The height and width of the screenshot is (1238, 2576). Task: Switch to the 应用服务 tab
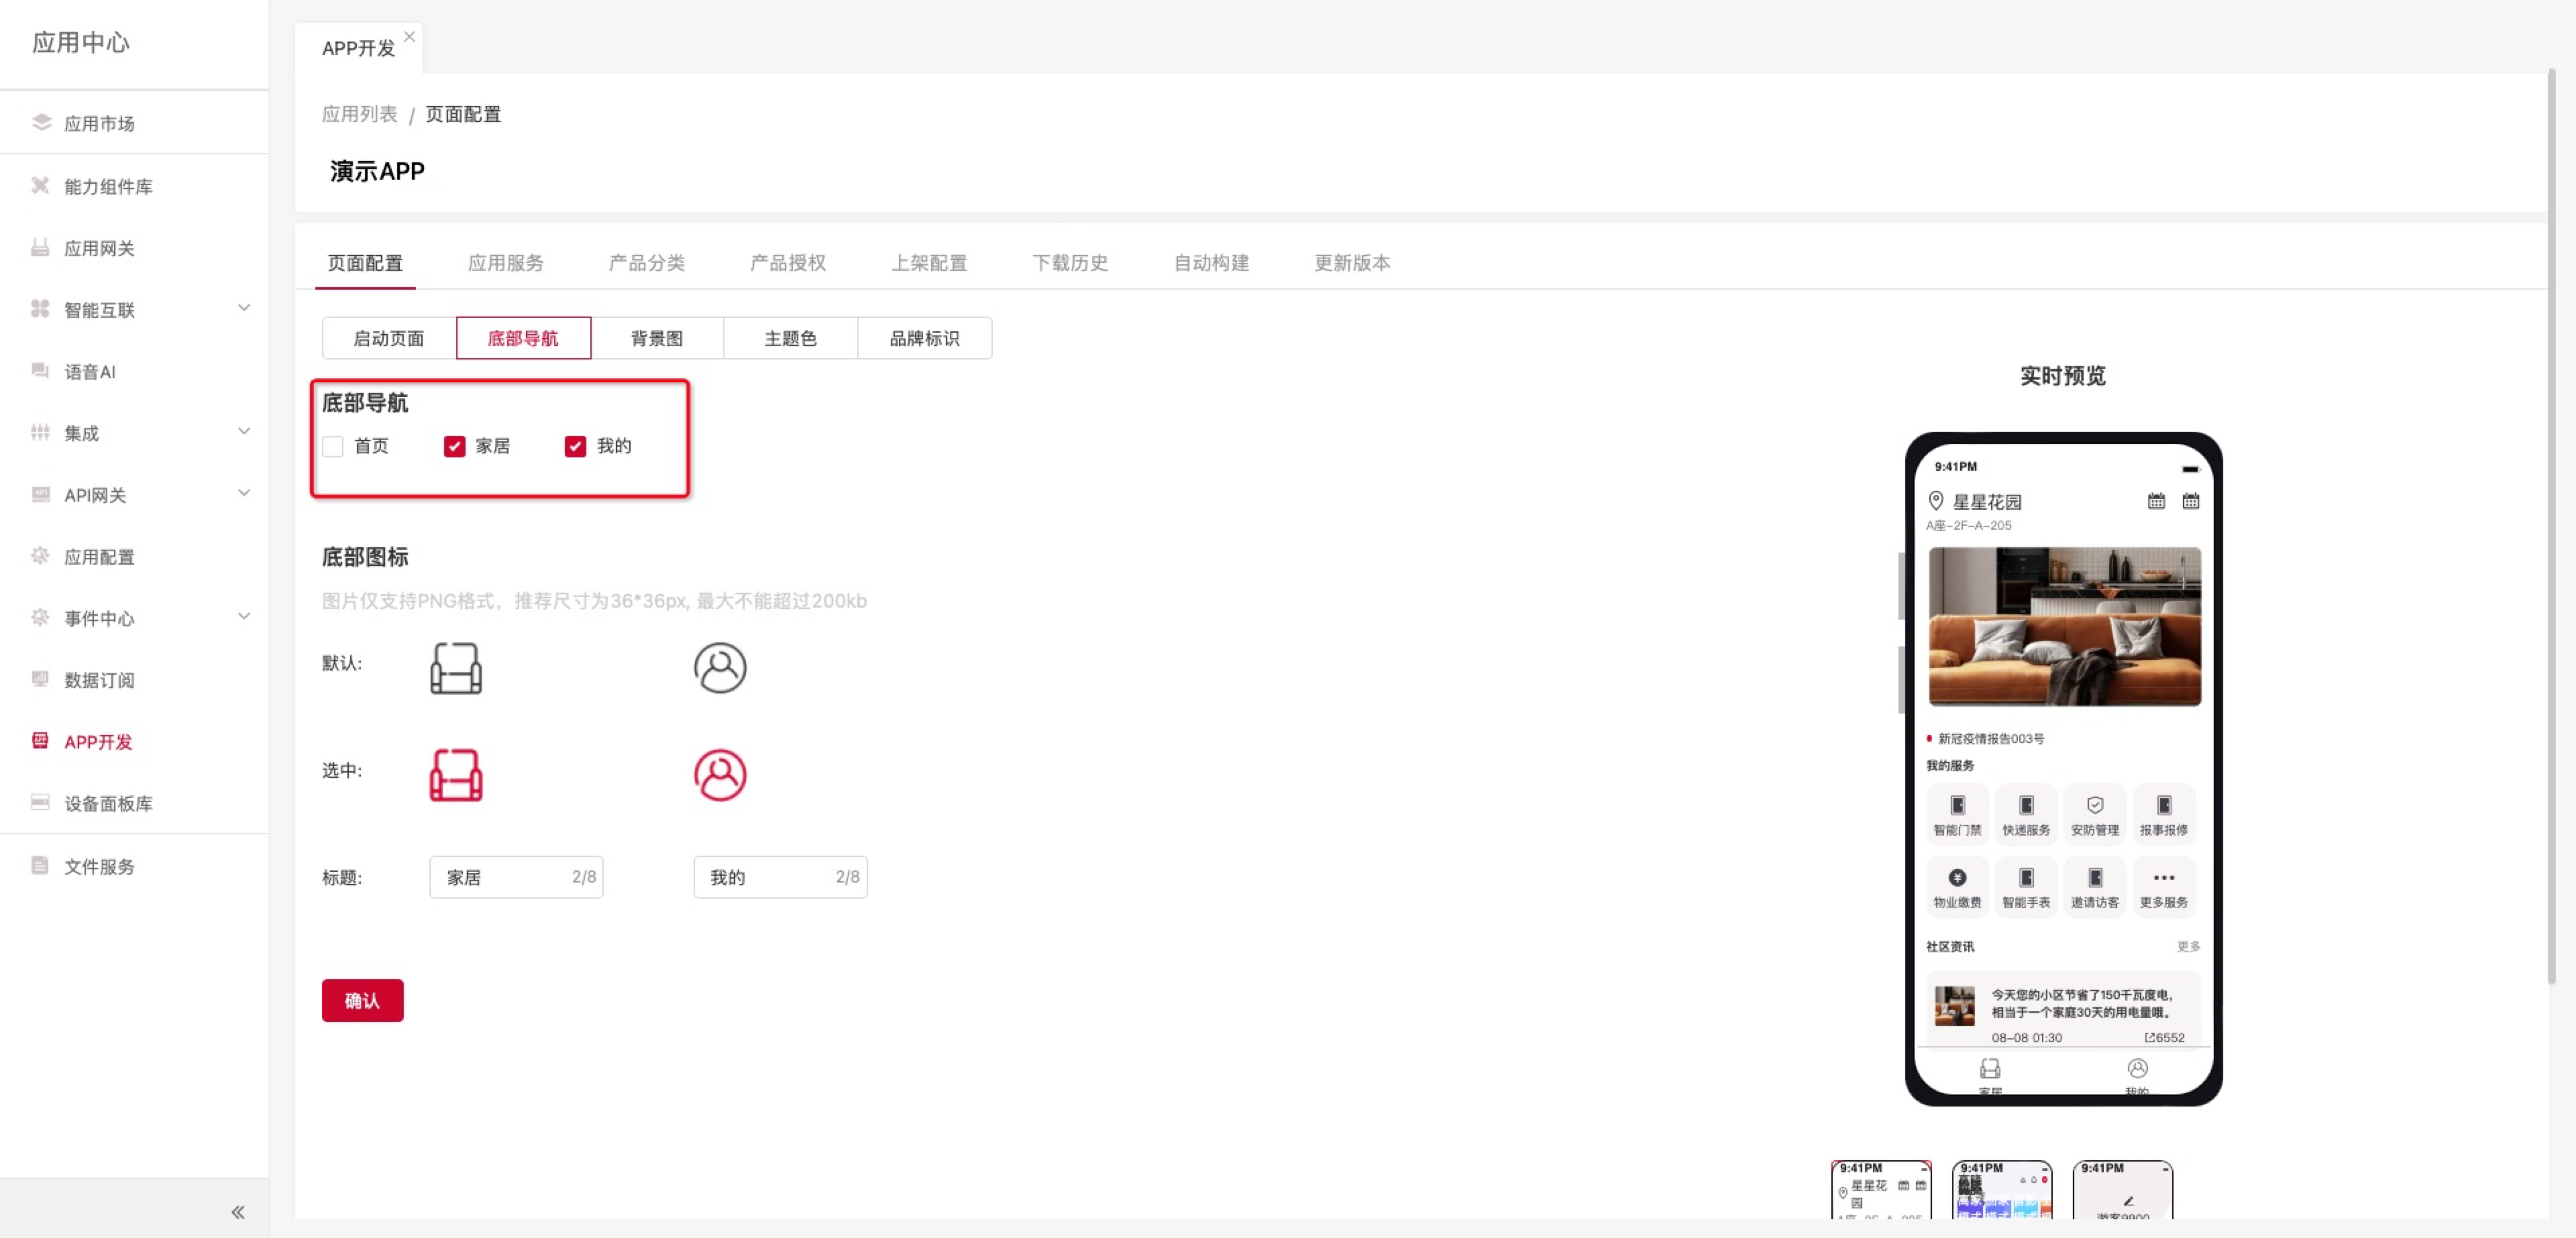(x=506, y=263)
